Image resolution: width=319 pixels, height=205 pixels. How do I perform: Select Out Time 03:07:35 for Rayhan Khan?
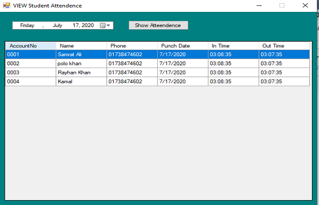[284, 72]
